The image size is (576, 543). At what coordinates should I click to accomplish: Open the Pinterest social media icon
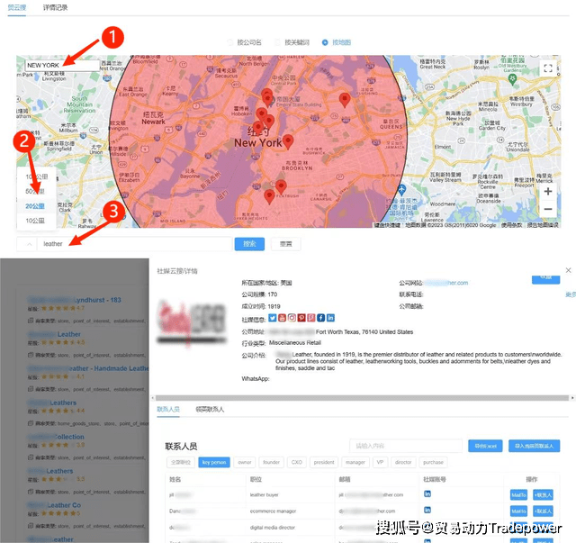tap(301, 318)
